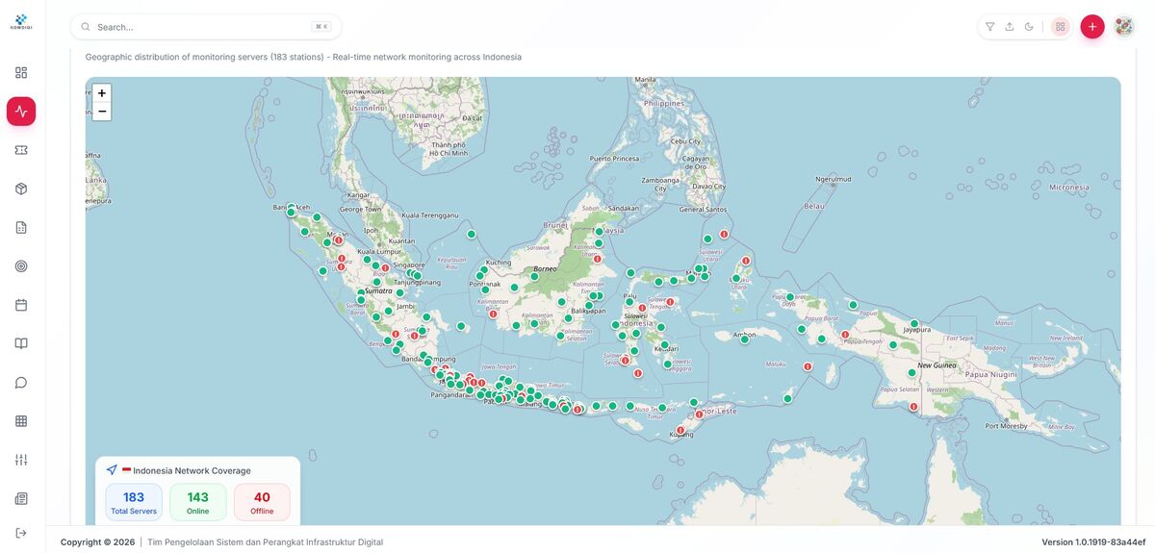Screen dimensions: 1155x553
Task: Click the green server marker near Ambon
Action: tap(744, 339)
